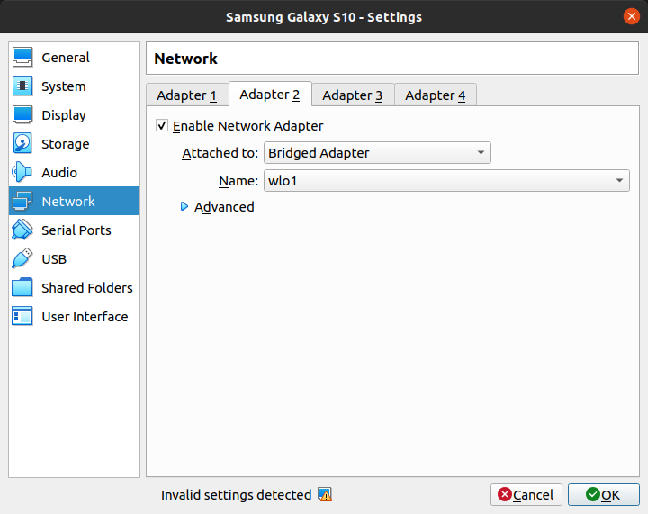Viewport: 648px width, 514px height.
Task: Go to Display settings
Action: (x=75, y=115)
